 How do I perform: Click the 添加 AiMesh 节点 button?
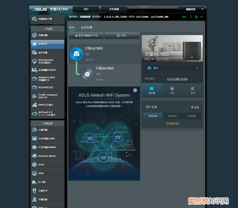pyautogui.click(x=86, y=36)
